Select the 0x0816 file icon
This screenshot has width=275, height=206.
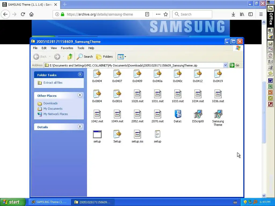[117, 94]
